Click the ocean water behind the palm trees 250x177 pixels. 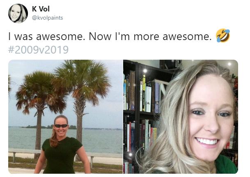coord(102,140)
